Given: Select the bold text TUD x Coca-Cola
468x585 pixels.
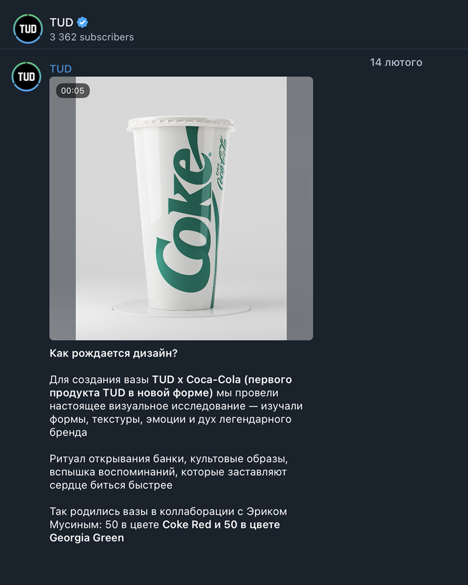Looking at the screenshot, I should pyautogui.click(x=196, y=380).
